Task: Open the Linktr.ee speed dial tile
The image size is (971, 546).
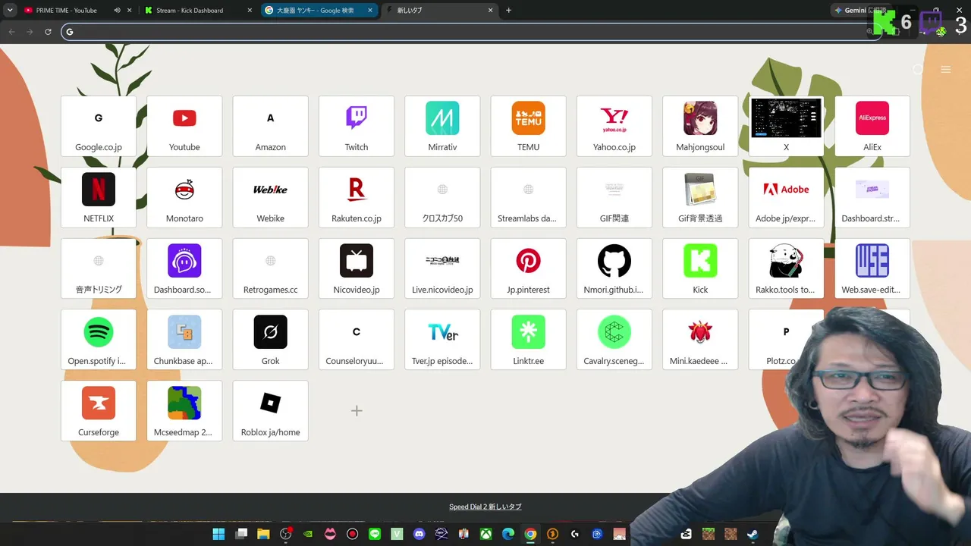Action: coord(529,340)
